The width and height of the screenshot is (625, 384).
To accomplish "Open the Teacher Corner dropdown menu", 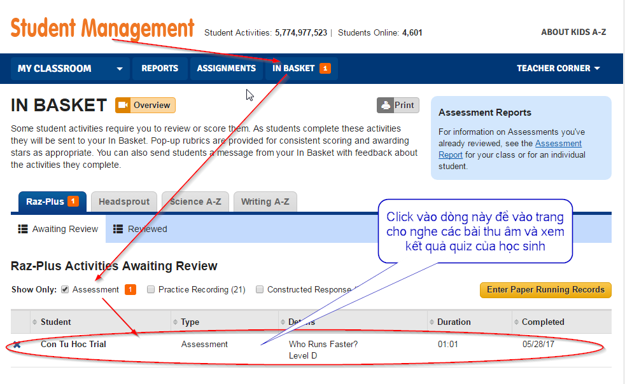I will [x=558, y=69].
